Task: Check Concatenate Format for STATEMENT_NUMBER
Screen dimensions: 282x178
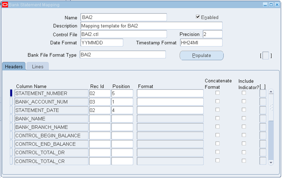Action: click(218, 93)
